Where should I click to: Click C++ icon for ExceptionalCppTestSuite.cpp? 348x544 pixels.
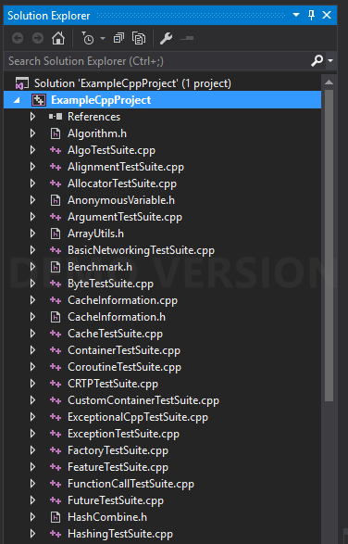click(56, 417)
